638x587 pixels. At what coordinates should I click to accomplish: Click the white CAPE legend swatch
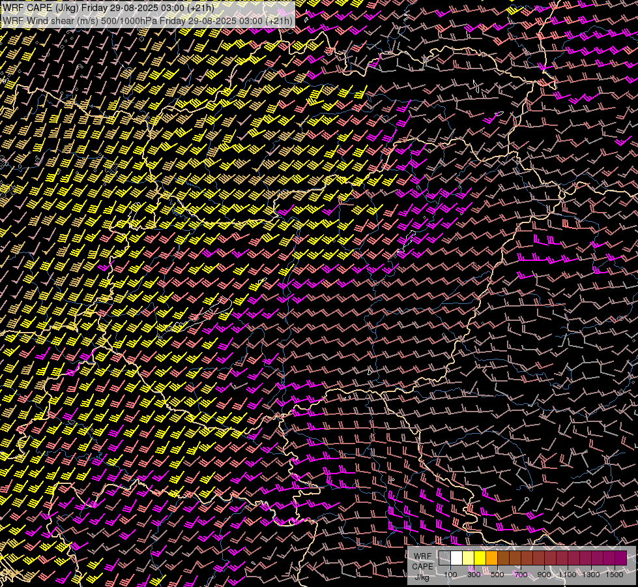457,558
